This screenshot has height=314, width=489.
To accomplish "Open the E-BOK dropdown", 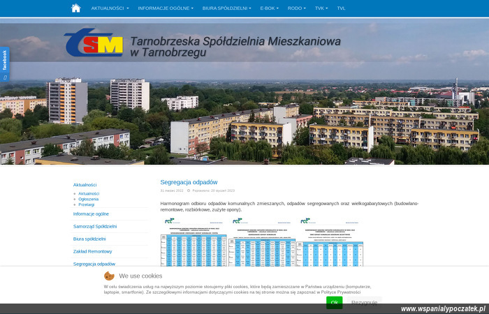I will pyautogui.click(x=270, y=8).
